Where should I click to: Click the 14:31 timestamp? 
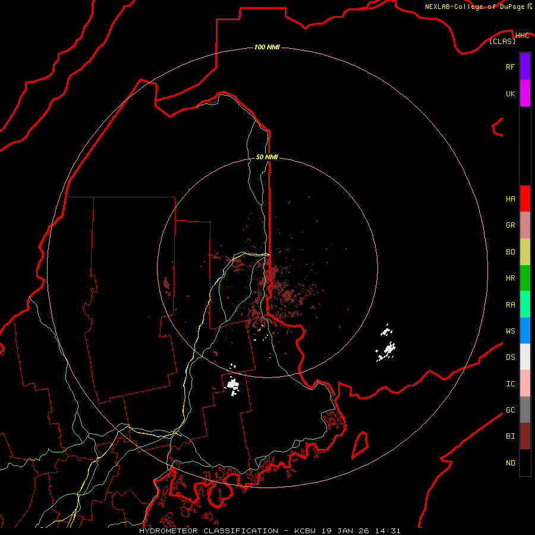[x=387, y=531]
